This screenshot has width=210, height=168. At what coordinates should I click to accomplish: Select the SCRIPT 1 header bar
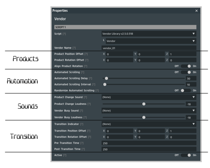(125, 27)
